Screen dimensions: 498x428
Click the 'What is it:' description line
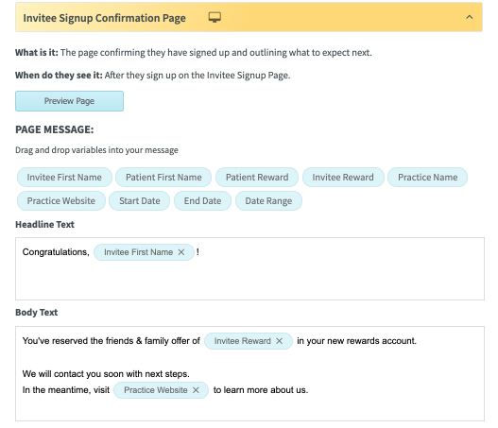point(194,52)
